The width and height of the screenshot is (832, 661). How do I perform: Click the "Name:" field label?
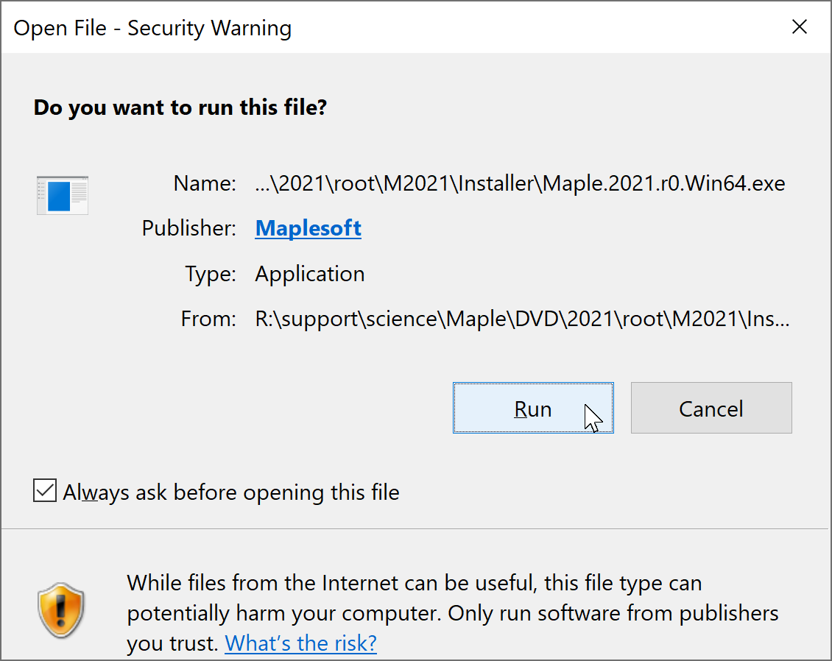[x=205, y=183]
